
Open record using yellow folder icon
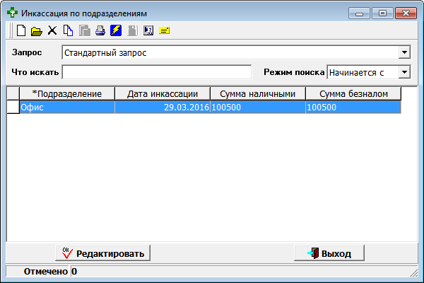(x=37, y=31)
